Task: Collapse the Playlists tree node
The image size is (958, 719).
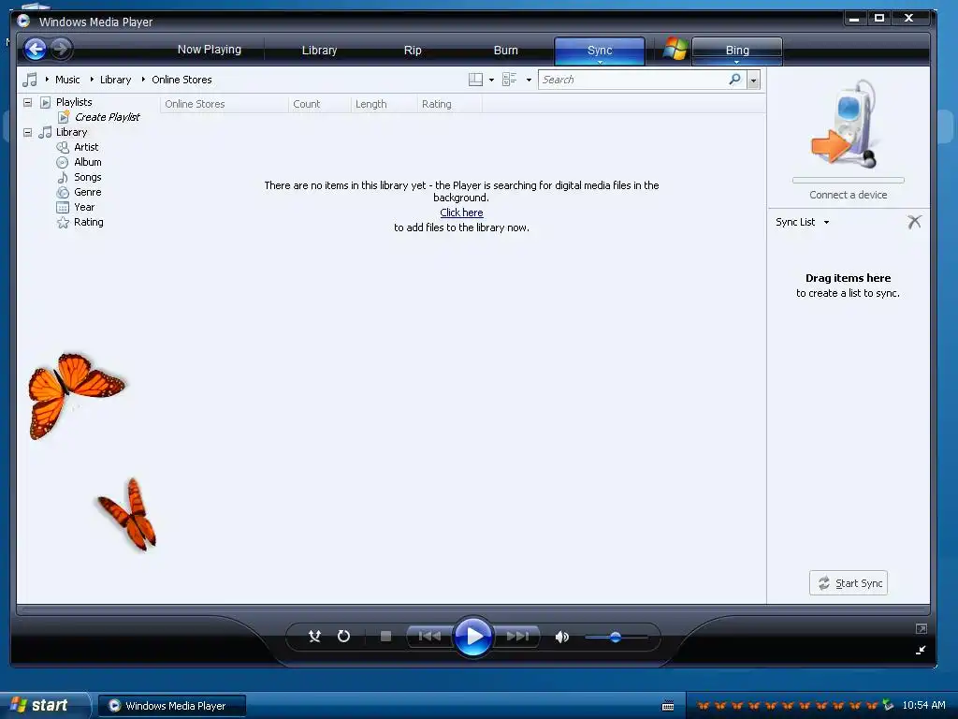Action: (x=27, y=102)
